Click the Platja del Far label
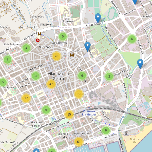The width and height of the screenshot is (152, 152). click(135, 141)
